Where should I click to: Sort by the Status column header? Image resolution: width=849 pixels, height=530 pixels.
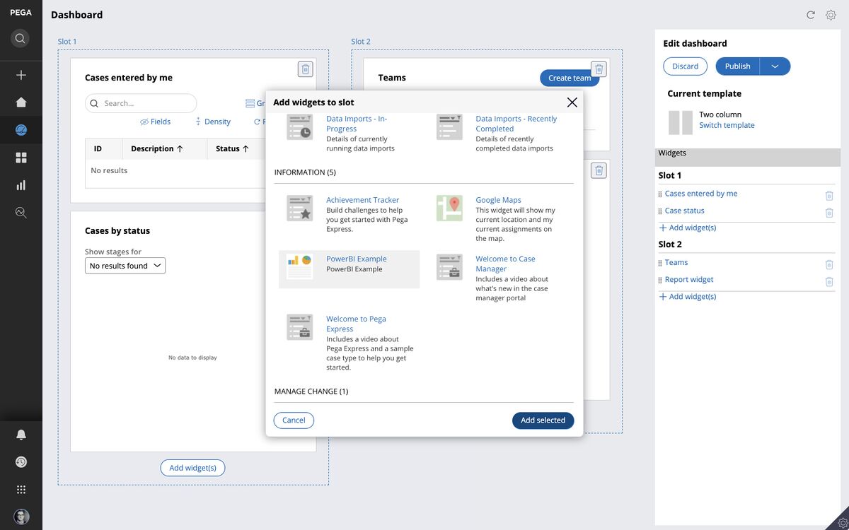point(233,149)
